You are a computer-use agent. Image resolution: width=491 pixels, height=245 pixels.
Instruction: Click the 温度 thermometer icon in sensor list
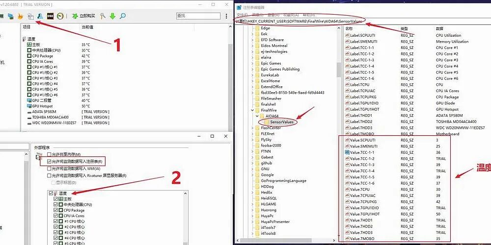click(25, 39)
